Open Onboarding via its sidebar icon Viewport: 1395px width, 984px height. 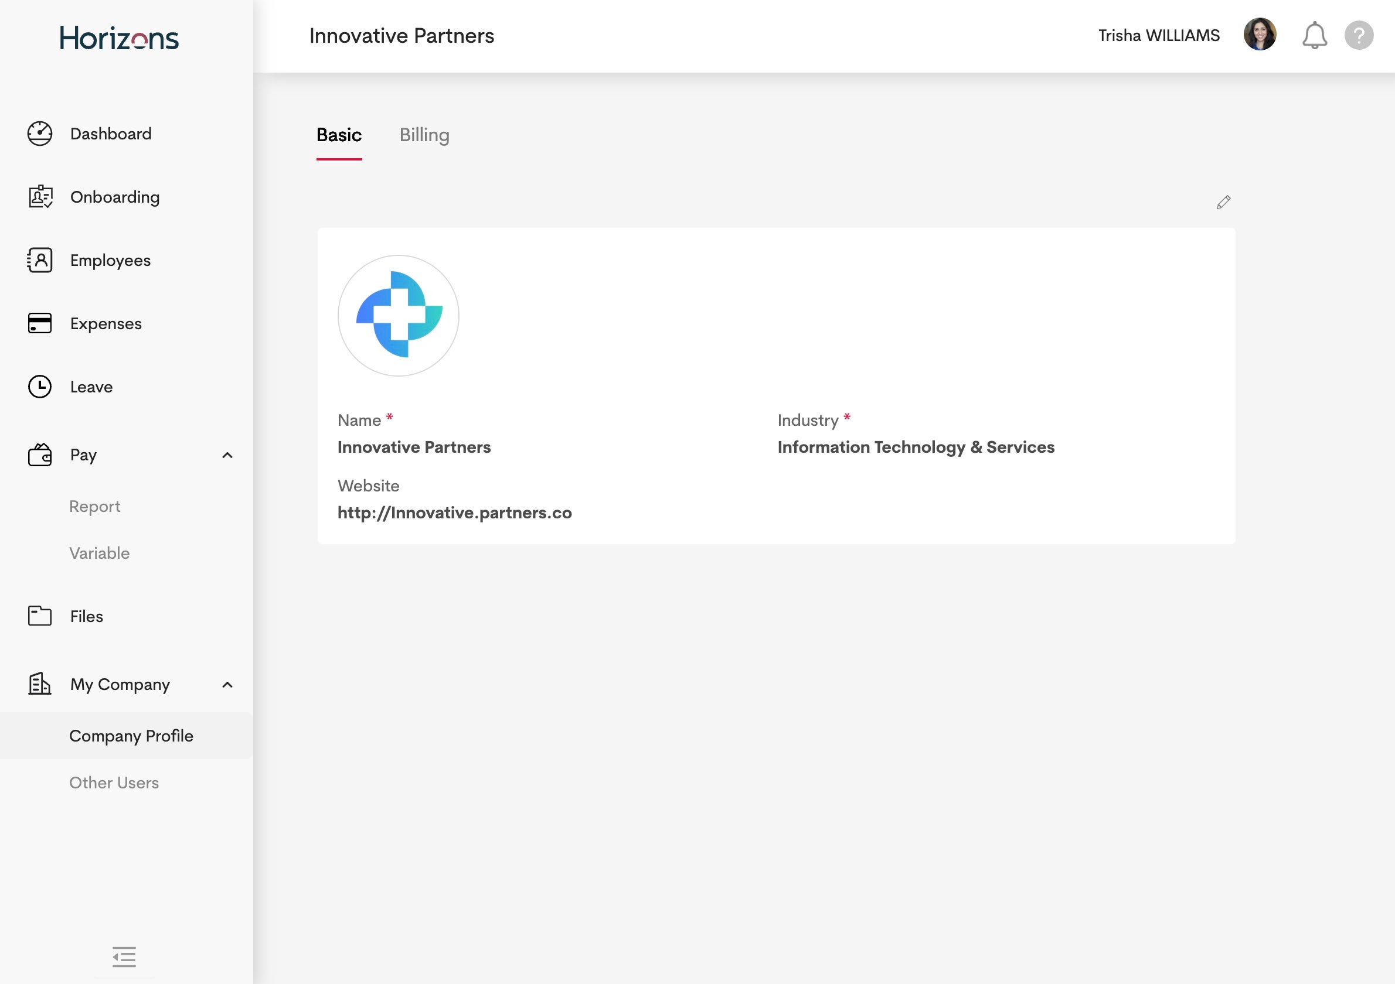[40, 197]
